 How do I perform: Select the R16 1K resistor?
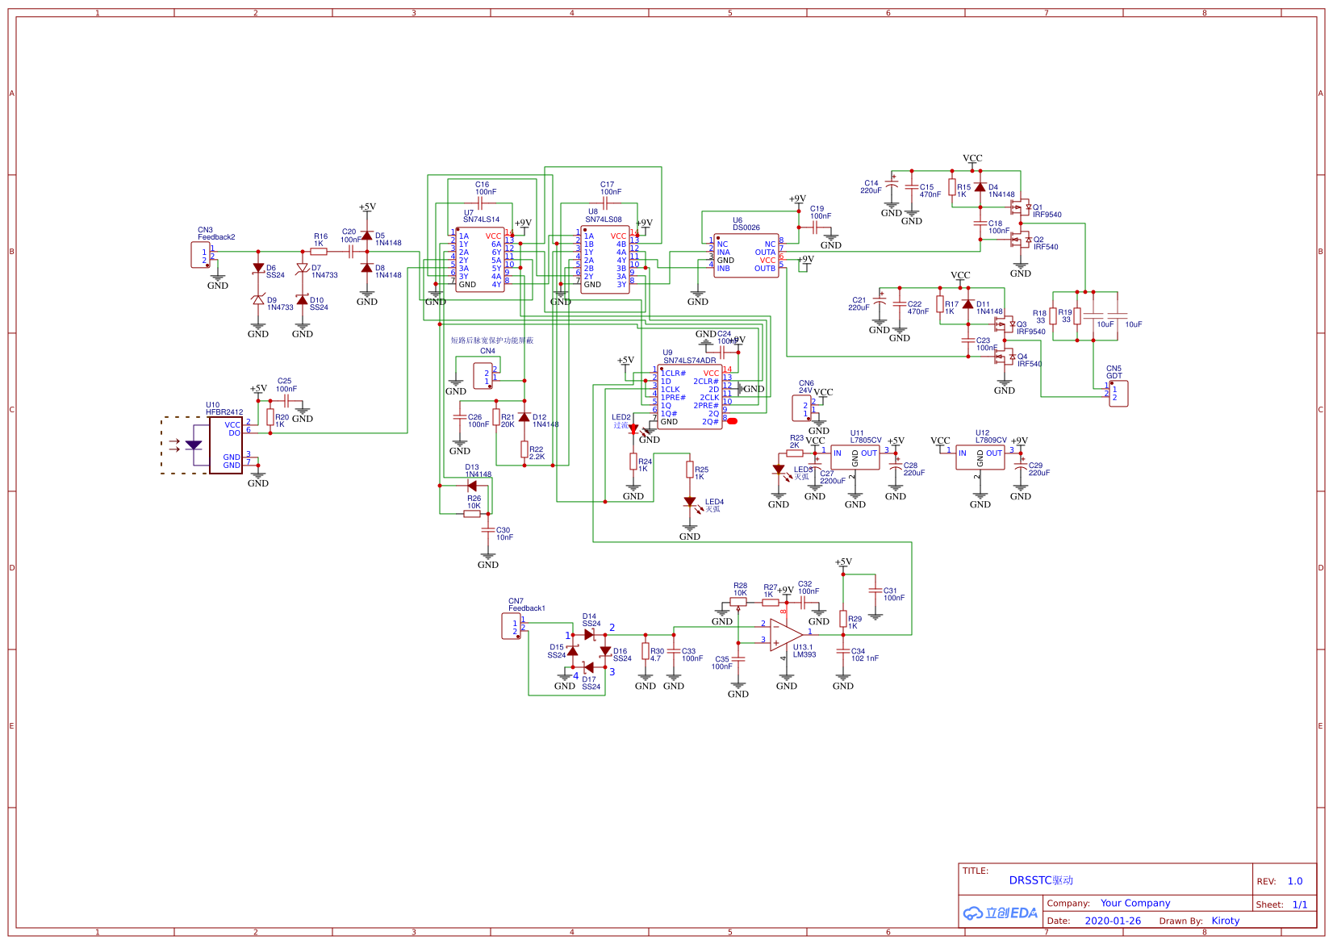(319, 252)
